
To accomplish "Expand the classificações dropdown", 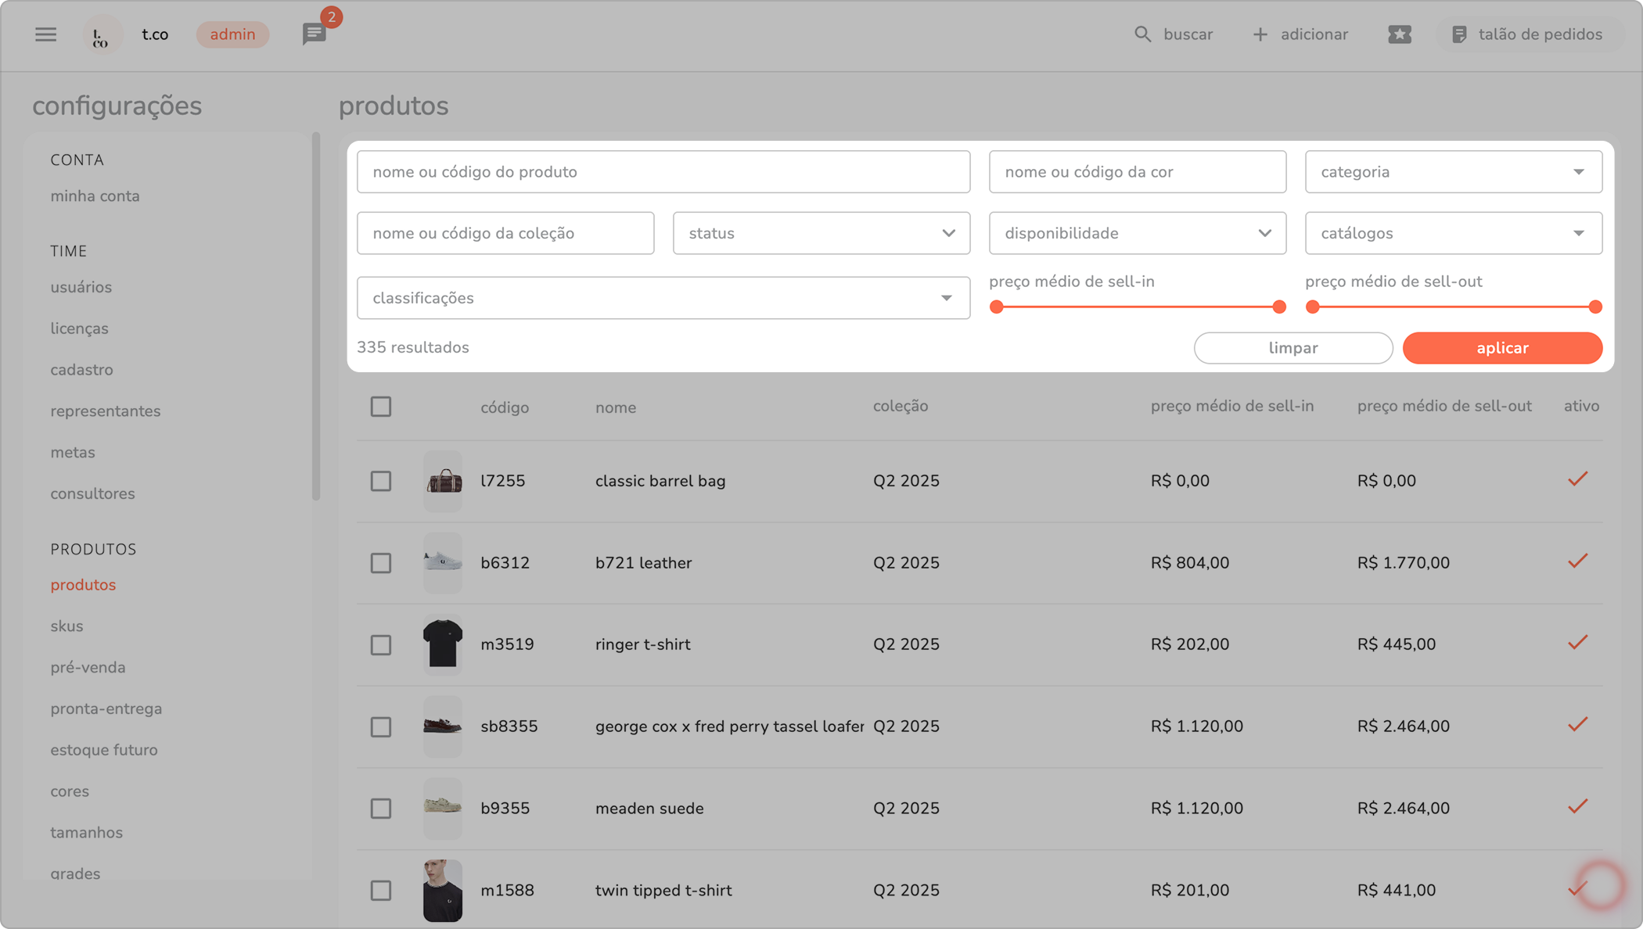I will point(663,298).
